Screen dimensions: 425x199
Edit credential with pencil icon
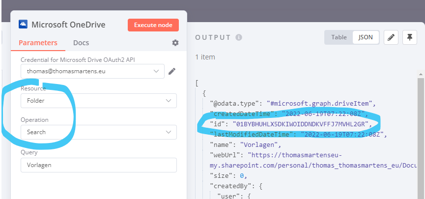coord(171,71)
